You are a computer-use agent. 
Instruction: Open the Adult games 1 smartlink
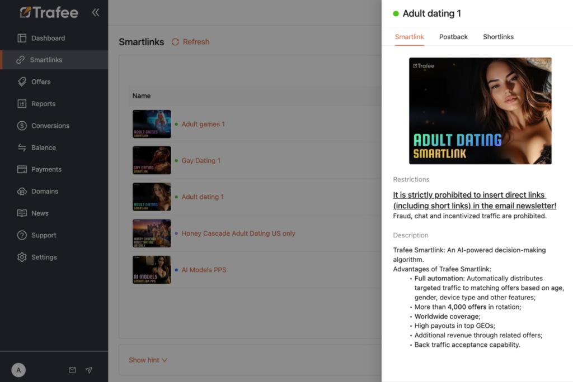[203, 124]
